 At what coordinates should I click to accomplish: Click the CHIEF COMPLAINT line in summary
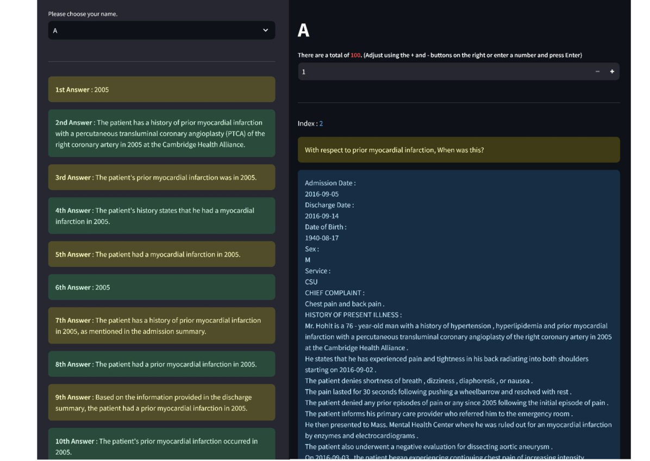click(334, 293)
